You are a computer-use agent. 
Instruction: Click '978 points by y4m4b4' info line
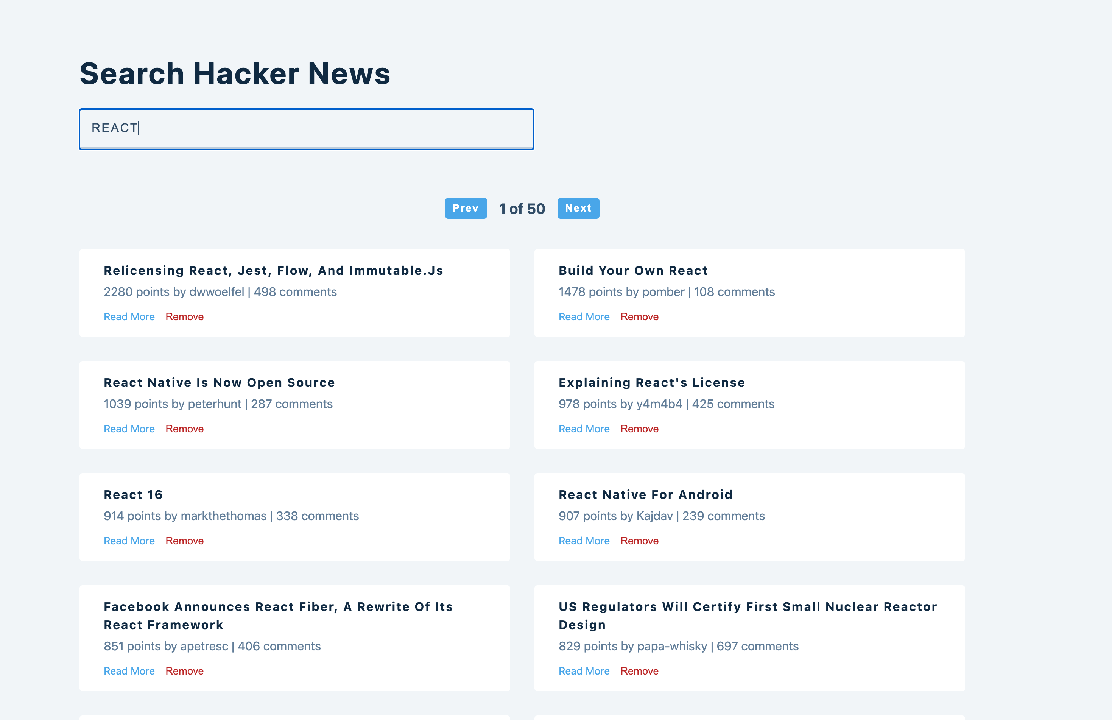coord(667,404)
